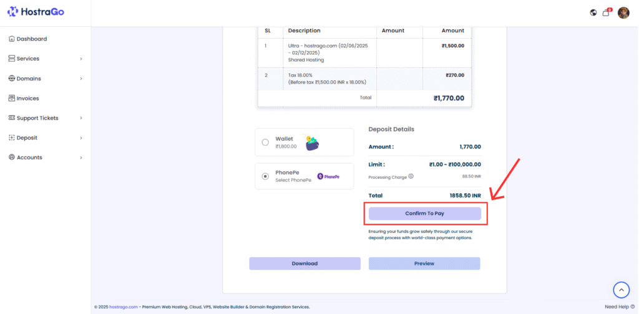The height and width of the screenshot is (314, 639).
Task: Click the Deposit sidebar icon
Action: coord(12,138)
